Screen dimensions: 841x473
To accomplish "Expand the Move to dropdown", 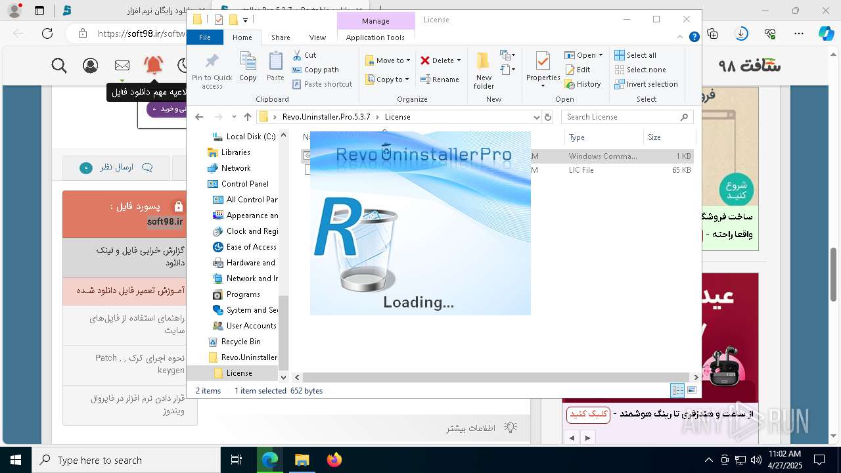I will pyautogui.click(x=408, y=60).
